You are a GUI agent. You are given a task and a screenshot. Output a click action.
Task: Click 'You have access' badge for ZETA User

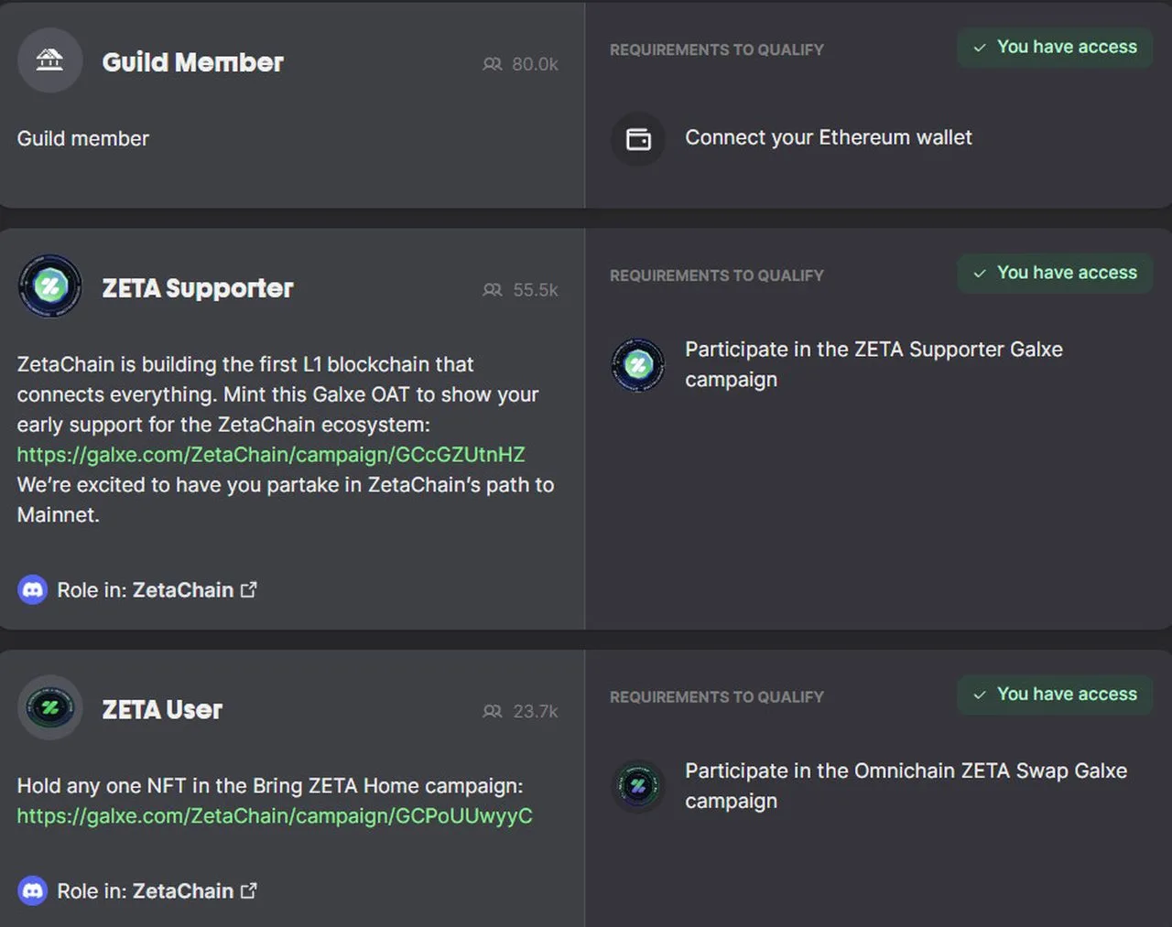tap(1055, 695)
